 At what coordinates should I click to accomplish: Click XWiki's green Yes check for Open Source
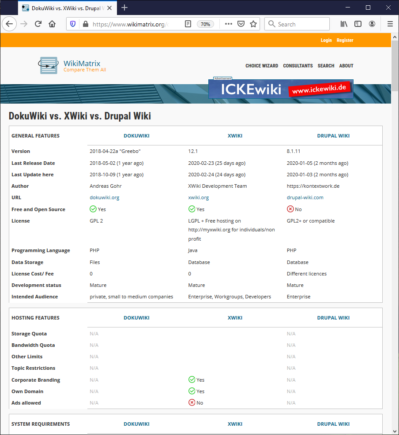192,209
